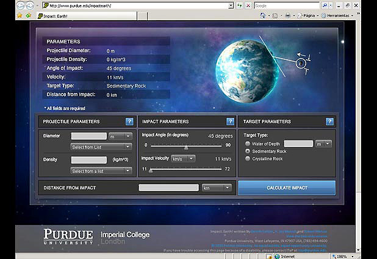The width and height of the screenshot is (377, 259).
Task: Click the Target Parameters help icon
Action: [x=330, y=122]
